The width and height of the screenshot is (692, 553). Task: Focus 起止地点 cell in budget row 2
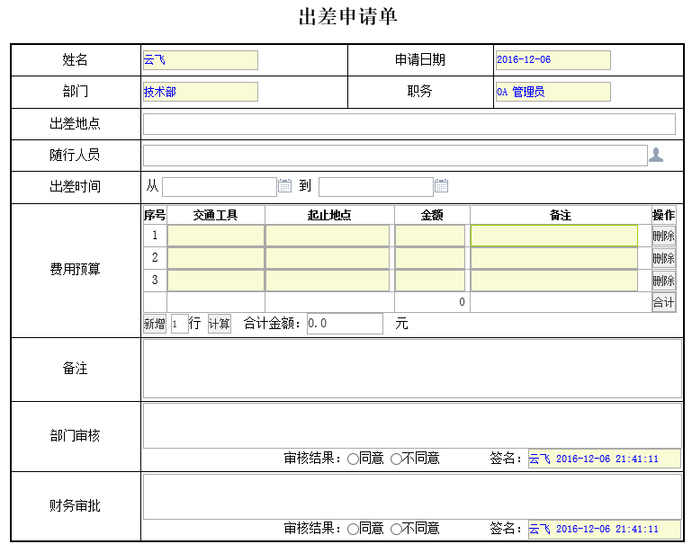(x=328, y=258)
